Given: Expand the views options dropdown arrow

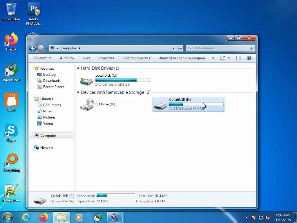Looking at the screenshot, I should pos(229,58).
